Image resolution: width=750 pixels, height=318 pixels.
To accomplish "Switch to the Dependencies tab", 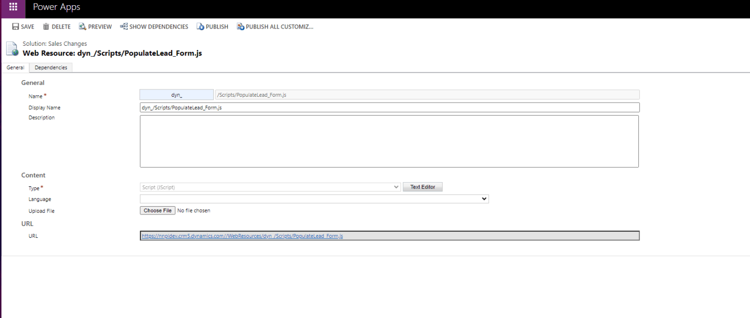I will (x=51, y=68).
